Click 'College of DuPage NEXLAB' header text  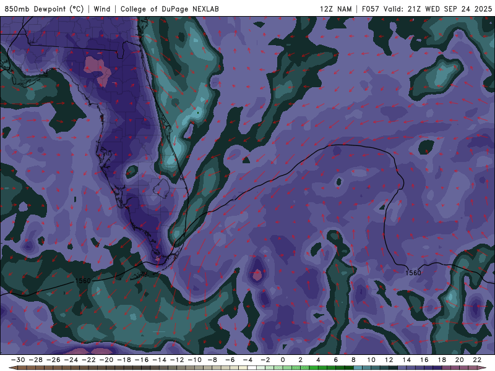[170, 9]
